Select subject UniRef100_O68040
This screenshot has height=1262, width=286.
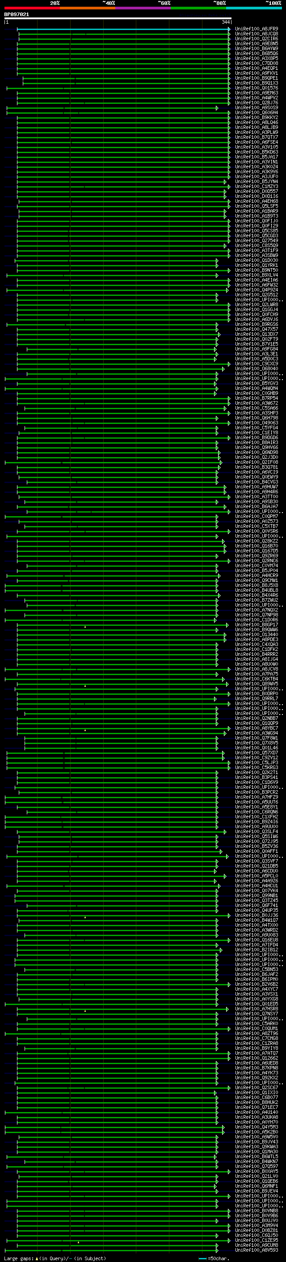(257, 368)
